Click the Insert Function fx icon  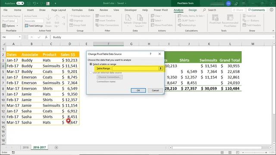(46, 37)
